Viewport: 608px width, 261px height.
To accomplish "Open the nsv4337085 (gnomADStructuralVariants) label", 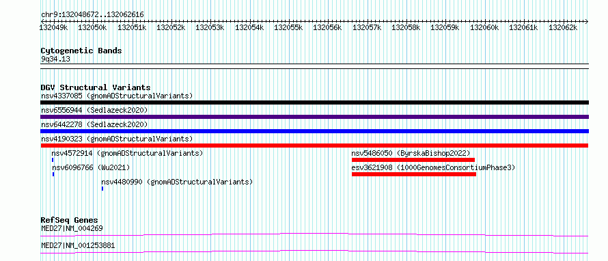I will pyautogui.click(x=117, y=96).
